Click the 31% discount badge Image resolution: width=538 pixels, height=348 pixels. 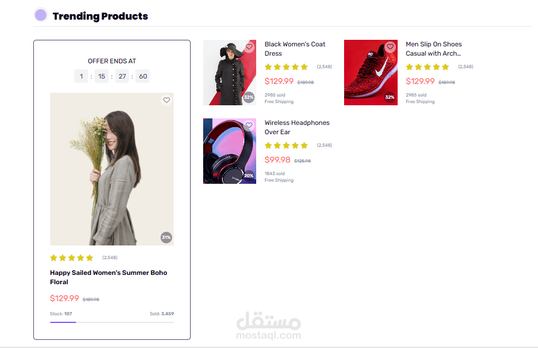(166, 237)
